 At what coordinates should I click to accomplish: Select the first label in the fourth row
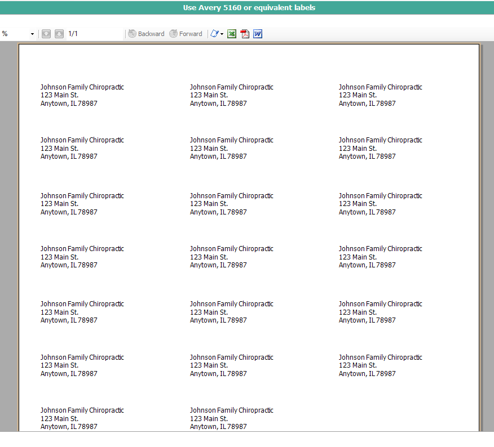pos(82,257)
